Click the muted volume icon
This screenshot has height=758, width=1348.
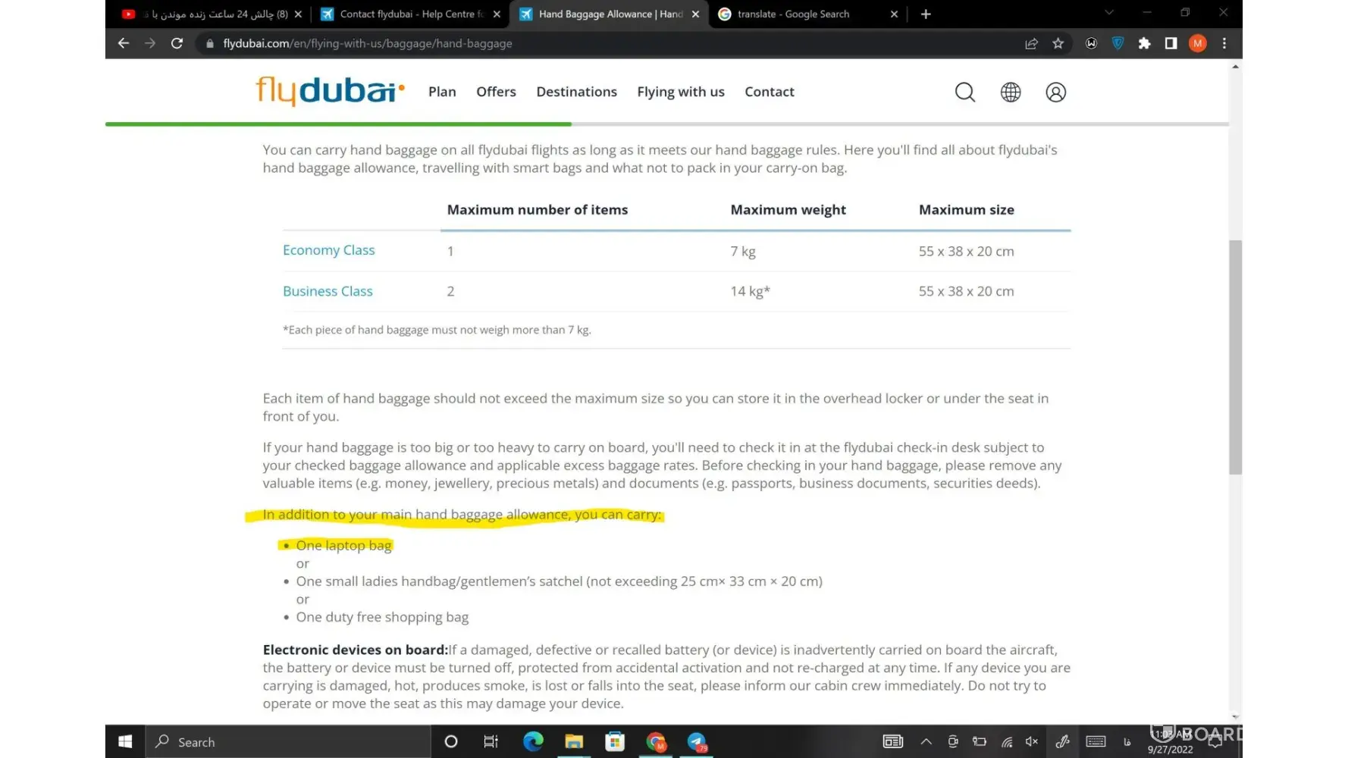coord(1032,741)
